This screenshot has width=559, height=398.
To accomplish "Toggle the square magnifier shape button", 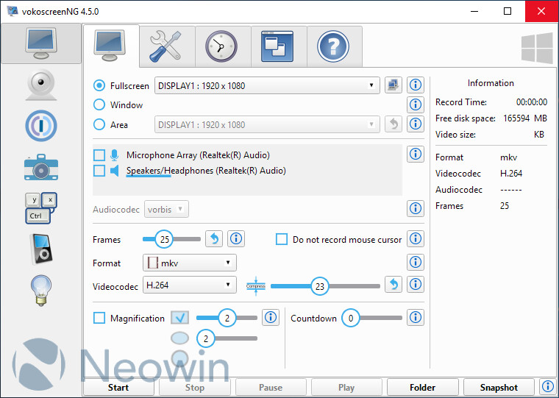I will pyautogui.click(x=179, y=318).
